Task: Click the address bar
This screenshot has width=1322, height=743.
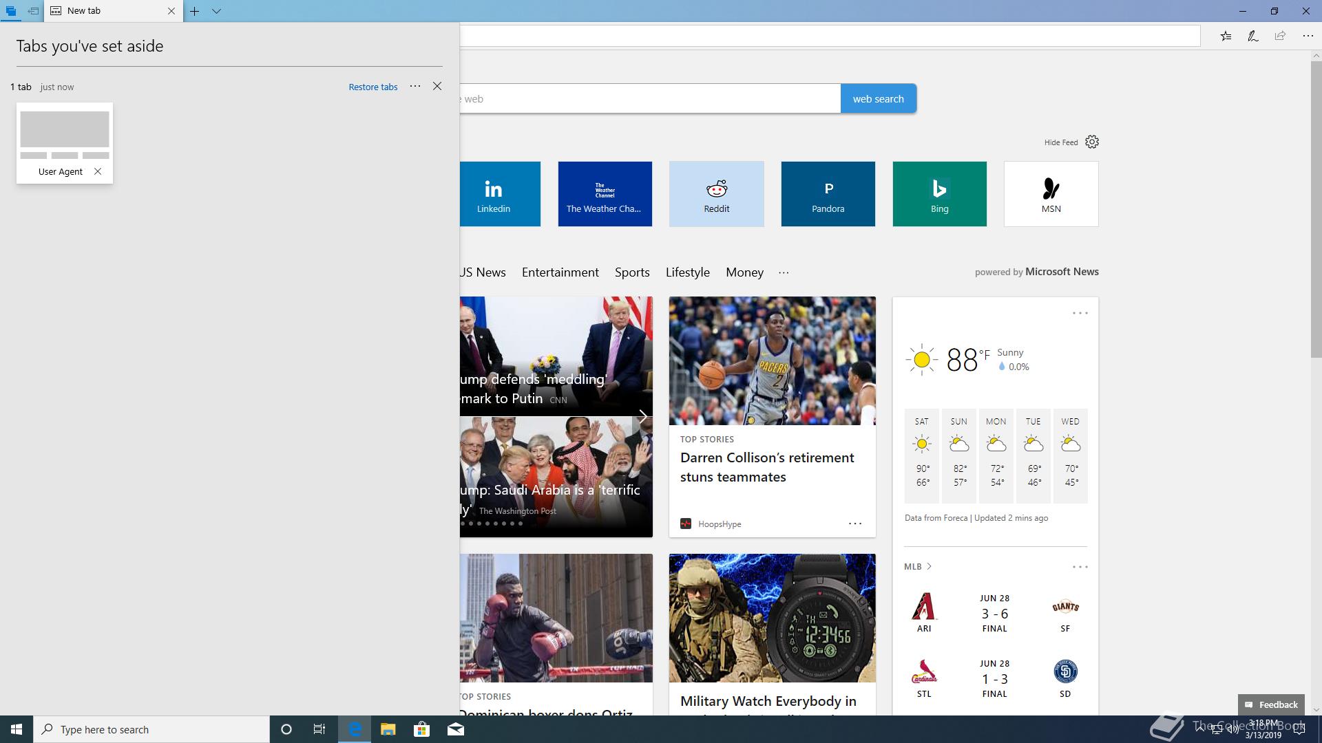Action: click(x=830, y=36)
